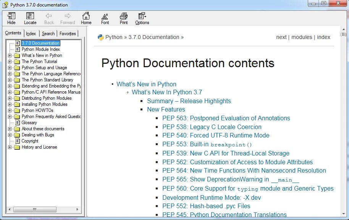Open PEP 562 Module Attributes link
The height and width of the screenshot is (220, 349).
(x=238, y=162)
